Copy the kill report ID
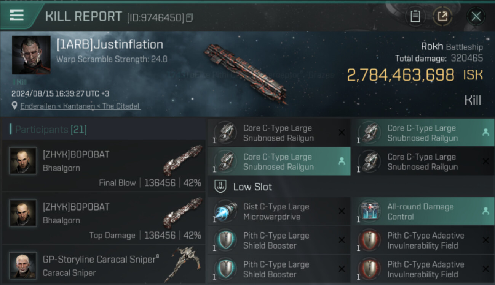This screenshot has width=495, height=285. (x=190, y=17)
